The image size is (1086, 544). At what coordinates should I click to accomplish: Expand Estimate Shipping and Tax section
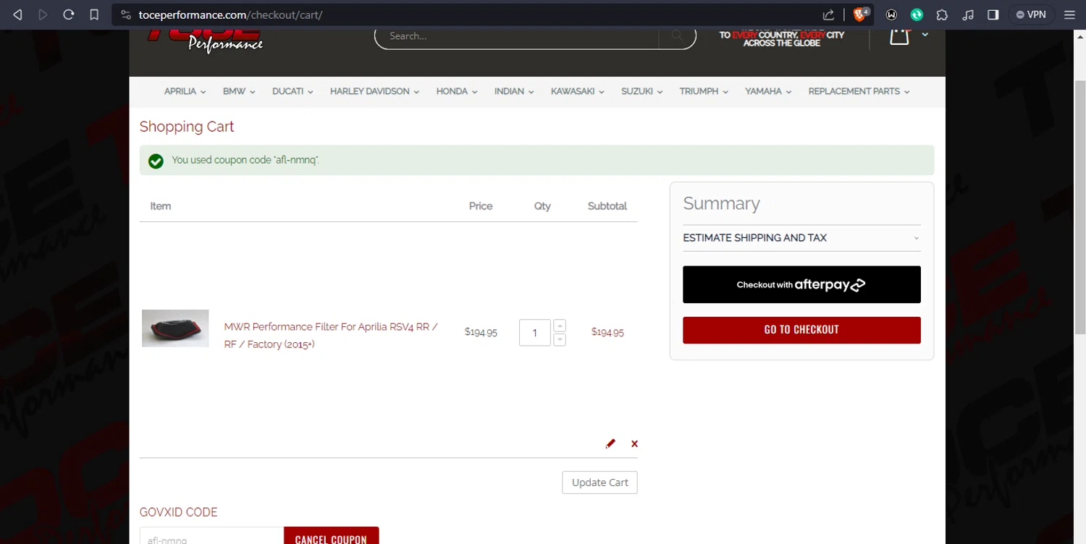801,238
